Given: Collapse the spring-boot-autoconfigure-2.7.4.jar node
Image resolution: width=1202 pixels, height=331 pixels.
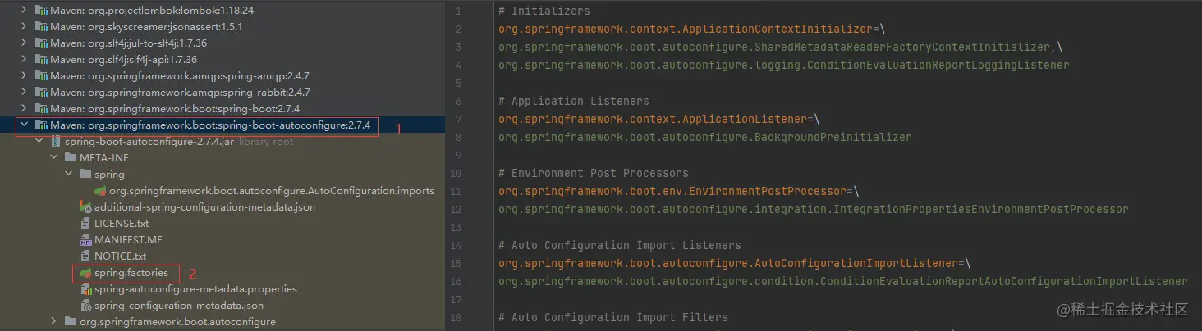Looking at the screenshot, I should point(39,142).
